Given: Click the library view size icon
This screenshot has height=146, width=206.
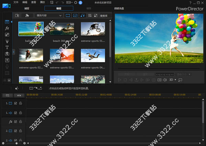Looking at the screenshot, I should (x=96, y=16).
